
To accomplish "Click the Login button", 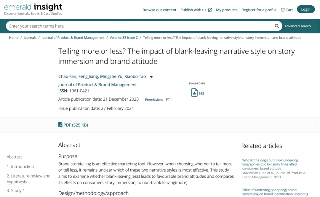I will tap(306, 9).
